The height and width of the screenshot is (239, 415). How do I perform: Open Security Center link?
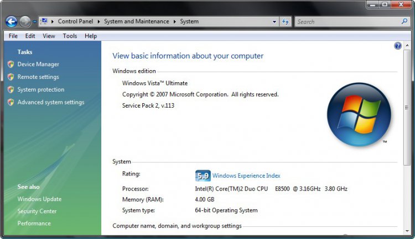[x=37, y=211]
